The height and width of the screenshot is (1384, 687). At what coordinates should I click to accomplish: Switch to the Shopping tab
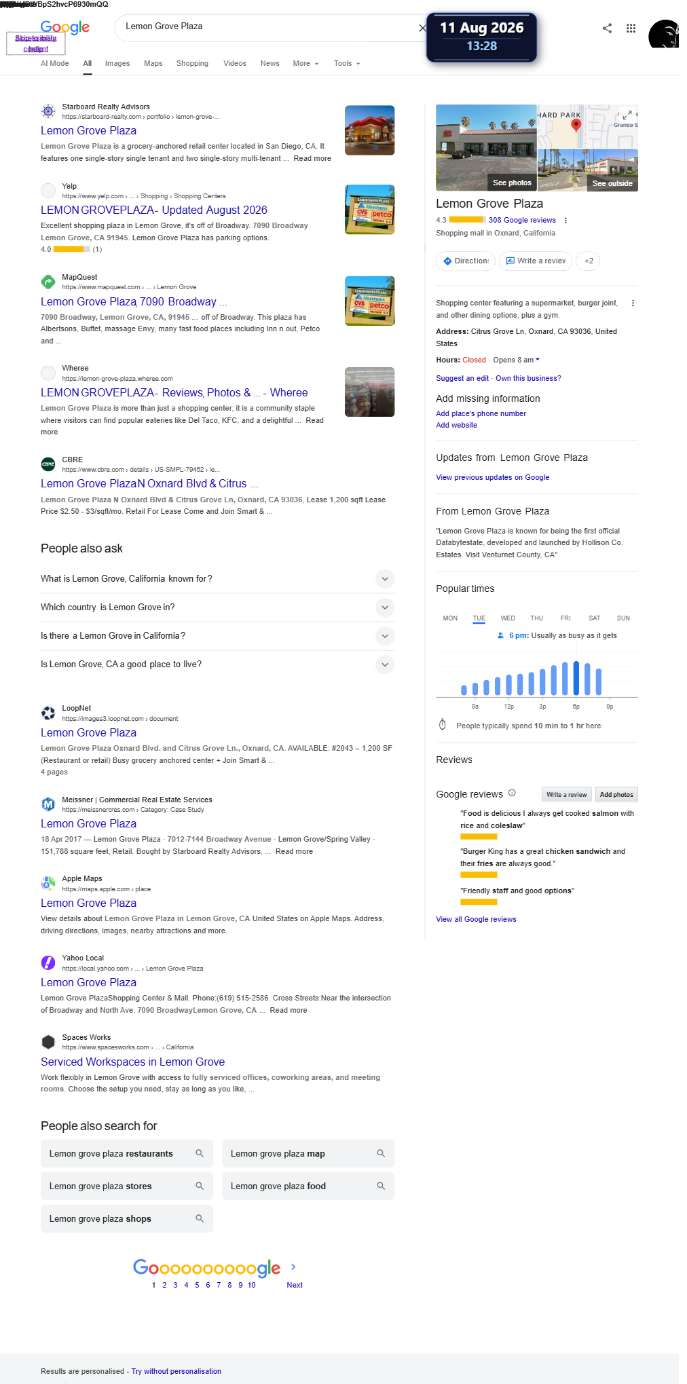point(192,64)
